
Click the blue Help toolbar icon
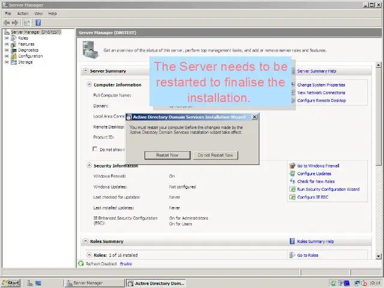click(38, 23)
